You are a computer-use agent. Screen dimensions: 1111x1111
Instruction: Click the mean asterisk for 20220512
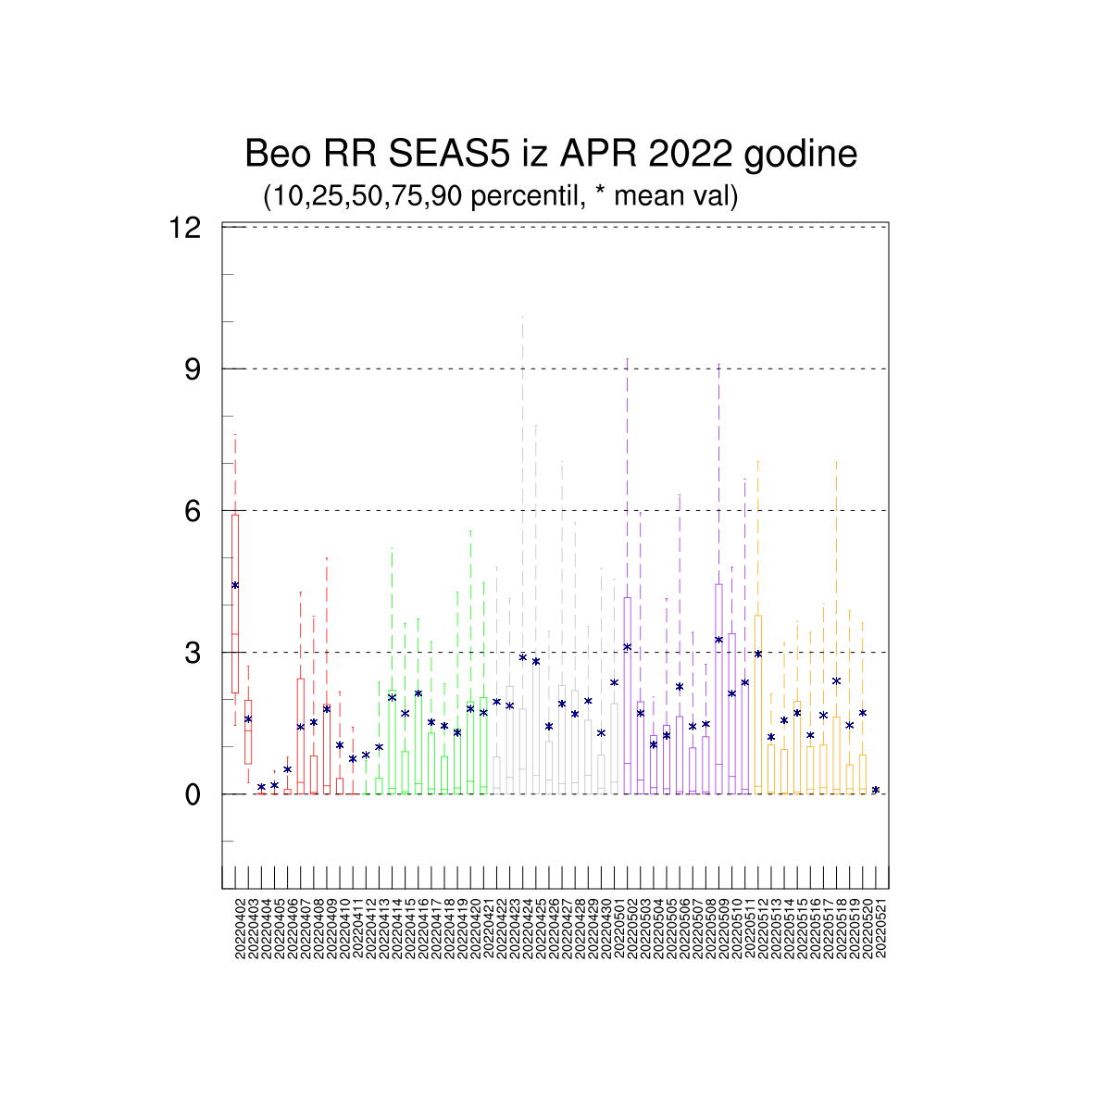[x=758, y=654]
